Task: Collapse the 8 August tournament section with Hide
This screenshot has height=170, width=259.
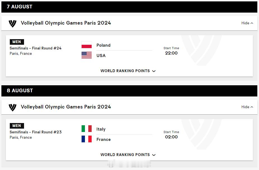Action: pos(247,107)
